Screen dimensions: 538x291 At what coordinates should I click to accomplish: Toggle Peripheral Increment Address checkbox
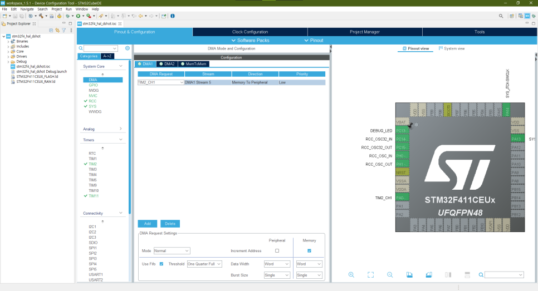click(277, 250)
